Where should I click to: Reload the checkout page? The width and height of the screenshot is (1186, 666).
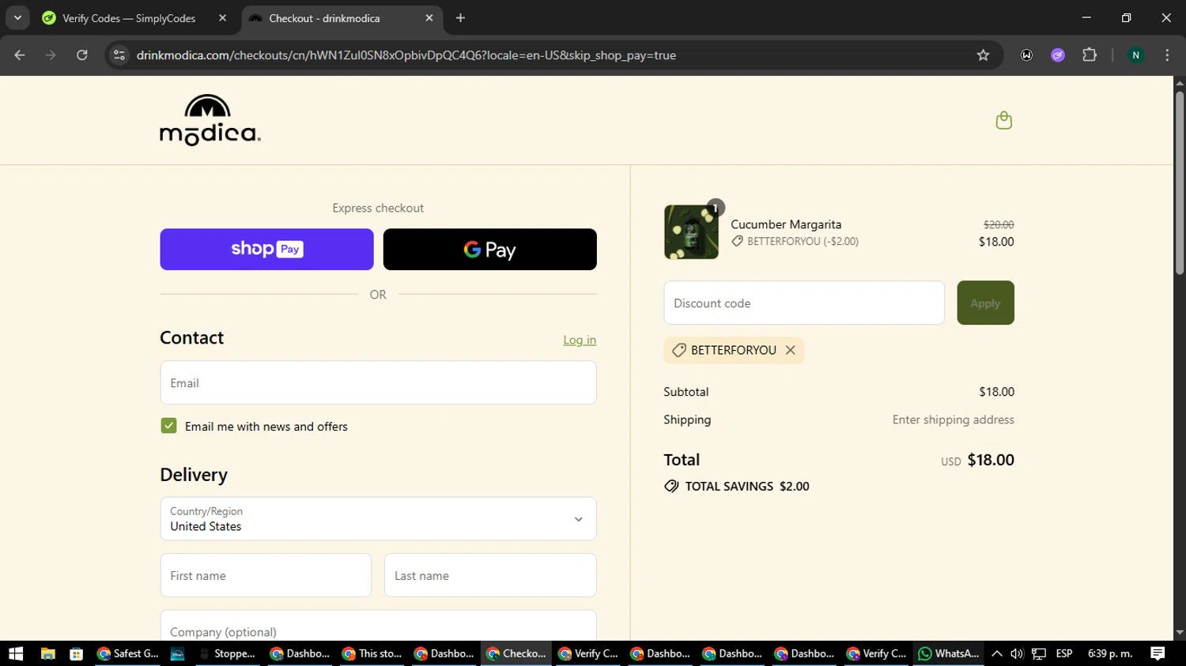point(82,55)
